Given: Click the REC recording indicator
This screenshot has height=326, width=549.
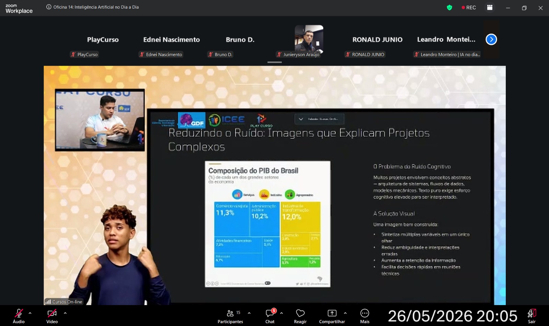Looking at the screenshot, I should point(469,8).
